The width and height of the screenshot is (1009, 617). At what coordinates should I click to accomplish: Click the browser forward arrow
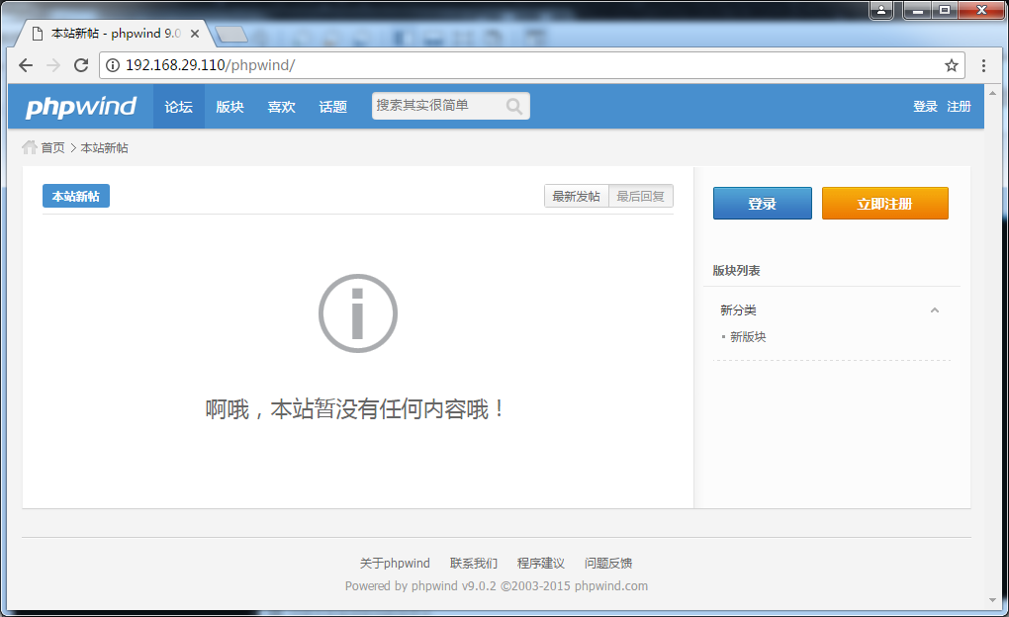click(x=53, y=65)
